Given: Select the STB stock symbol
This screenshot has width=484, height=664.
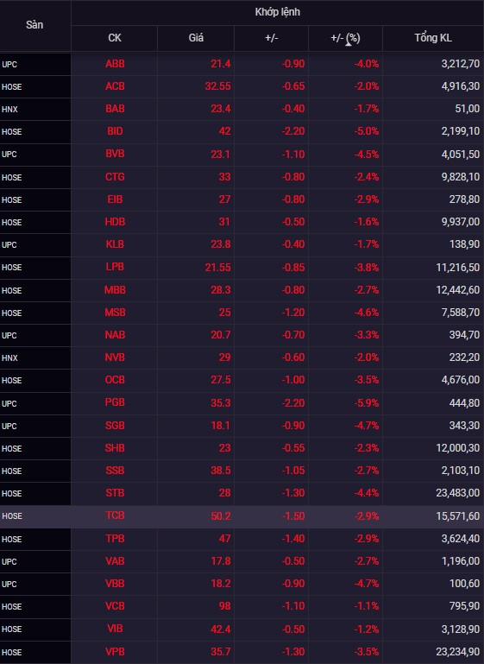Looking at the screenshot, I should coord(115,493).
